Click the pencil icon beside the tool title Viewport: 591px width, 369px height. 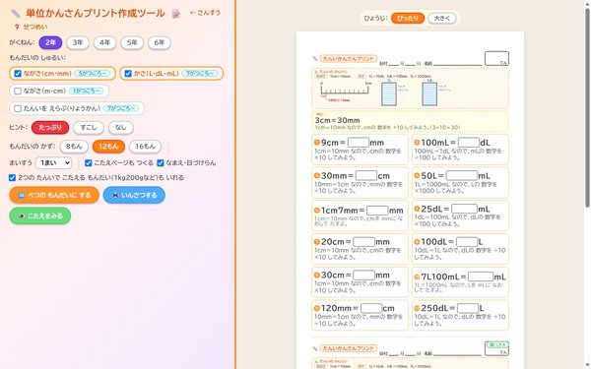click(16, 14)
